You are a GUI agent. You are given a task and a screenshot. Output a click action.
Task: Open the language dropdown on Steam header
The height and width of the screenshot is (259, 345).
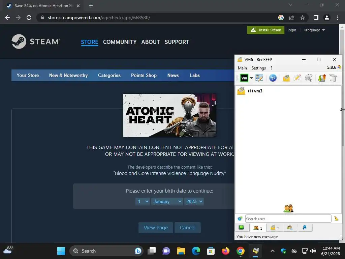pos(314,30)
